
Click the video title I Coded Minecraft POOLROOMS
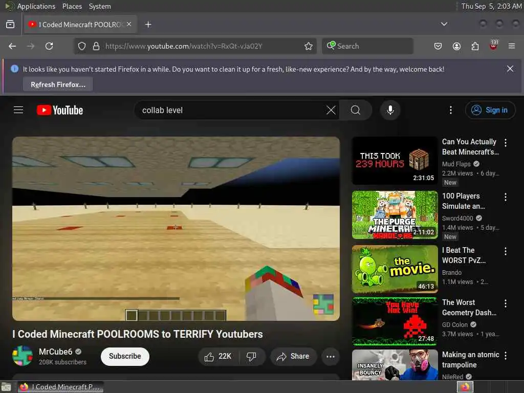(138, 334)
